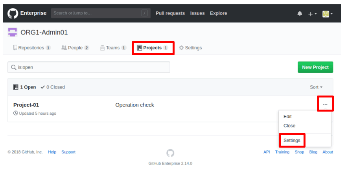The height and width of the screenshot is (175, 346).
Task: Click the © 2018 GitHub, Inc. text
Action: 25,152
